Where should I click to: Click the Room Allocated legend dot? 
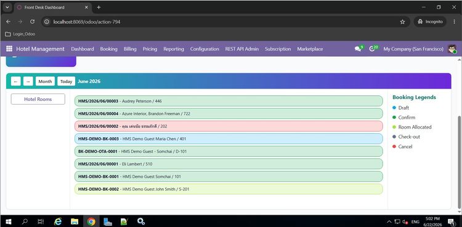tap(394, 127)
